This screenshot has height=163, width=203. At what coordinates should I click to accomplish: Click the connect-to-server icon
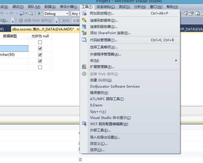pyautogui.click(x=84, y=26)
